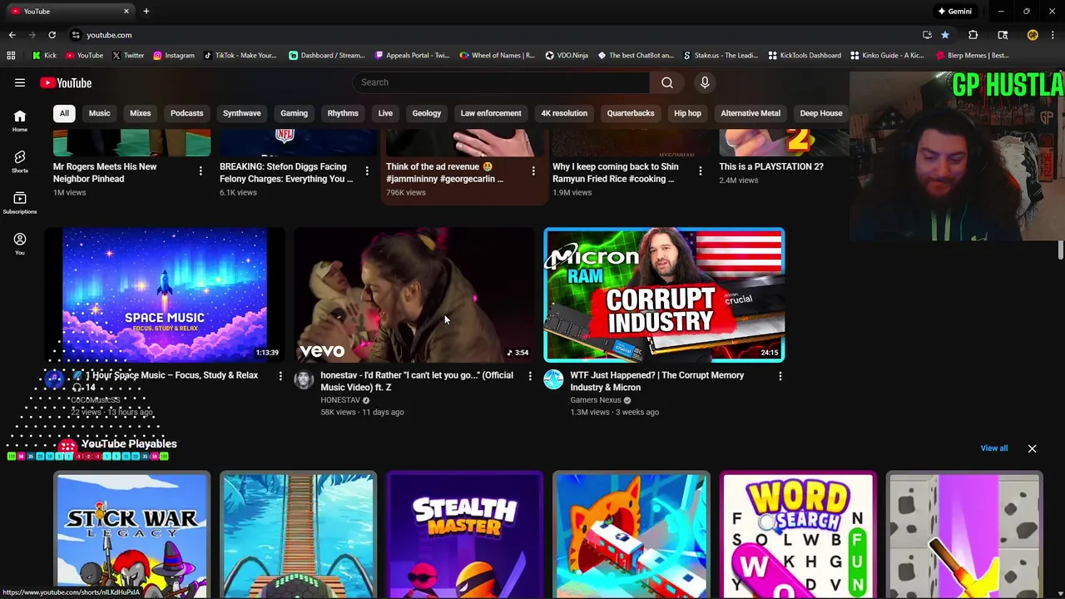Reload the page

[x=52, y=35]
